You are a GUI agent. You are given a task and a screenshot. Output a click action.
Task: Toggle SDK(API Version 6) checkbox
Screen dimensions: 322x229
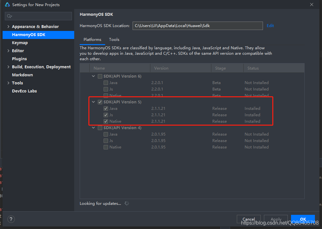tap(100, 76)
